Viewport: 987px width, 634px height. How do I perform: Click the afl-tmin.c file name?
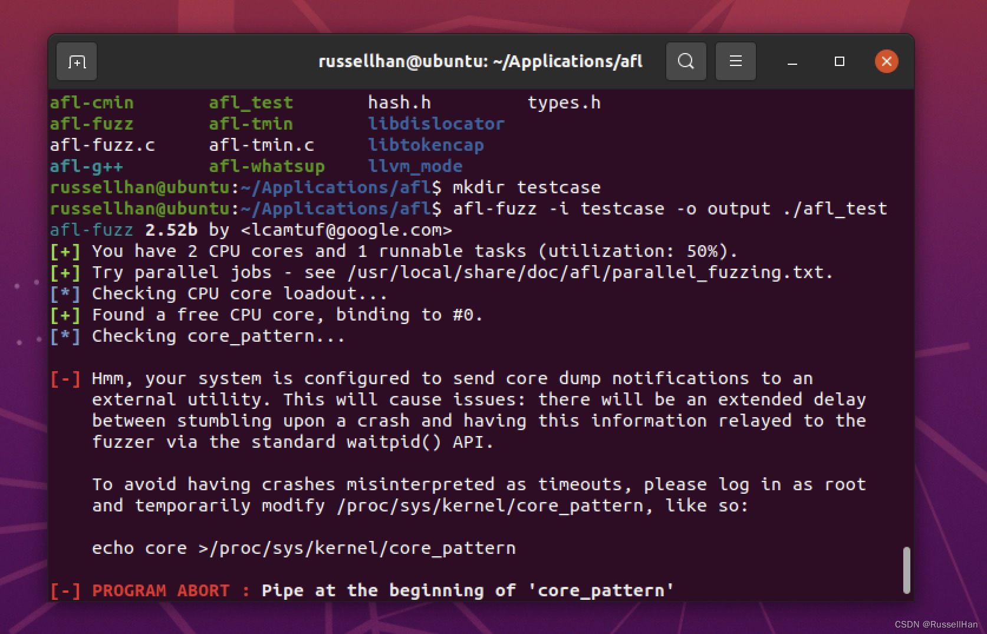pos(262,145)
